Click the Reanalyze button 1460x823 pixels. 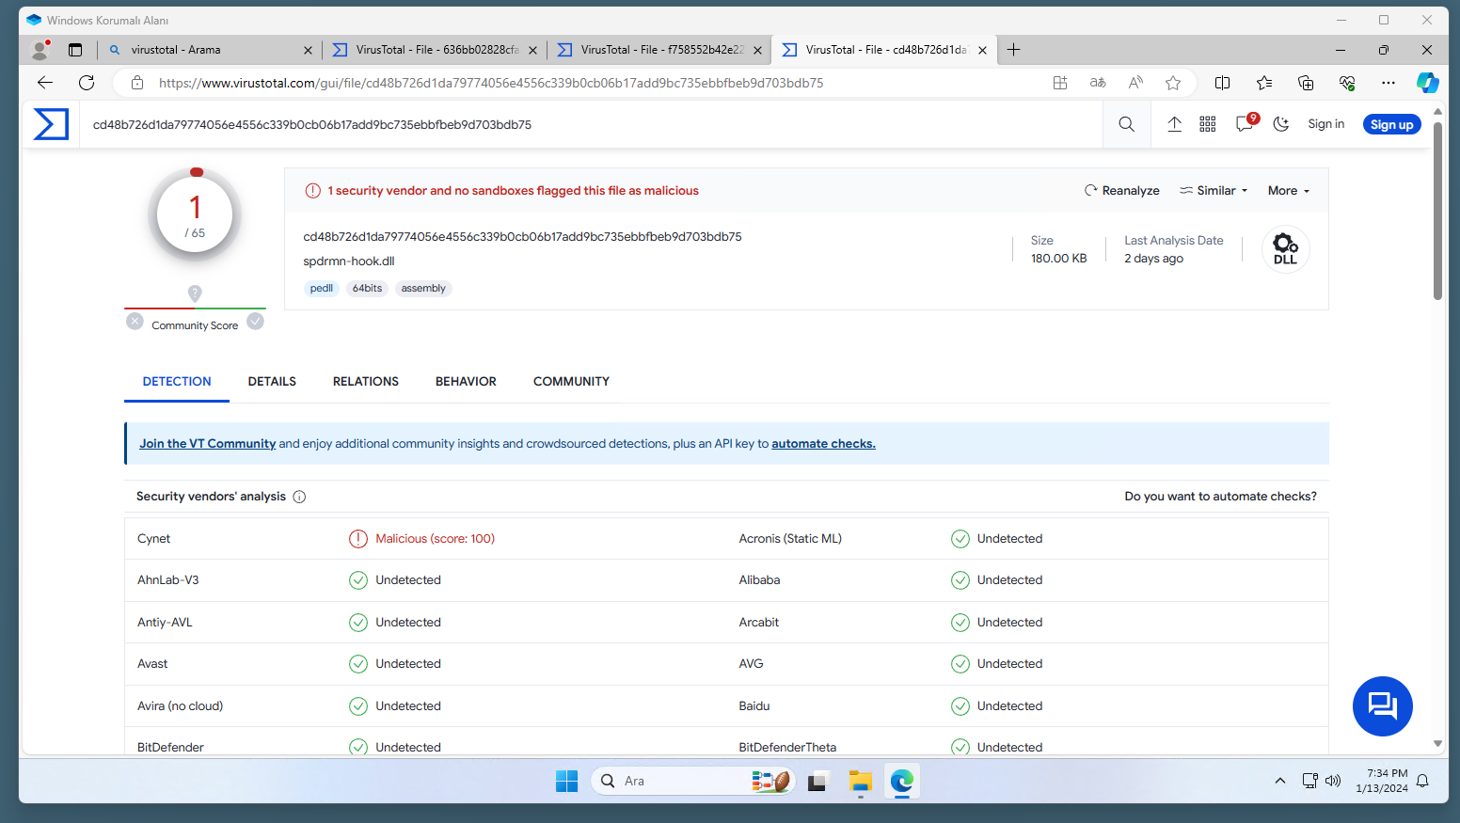click(1121, 190)
